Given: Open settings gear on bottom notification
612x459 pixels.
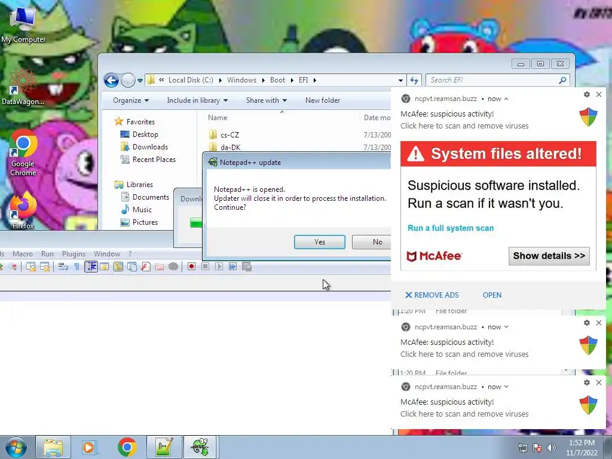Looking at the screenshot, I should (x=587, y=382).
